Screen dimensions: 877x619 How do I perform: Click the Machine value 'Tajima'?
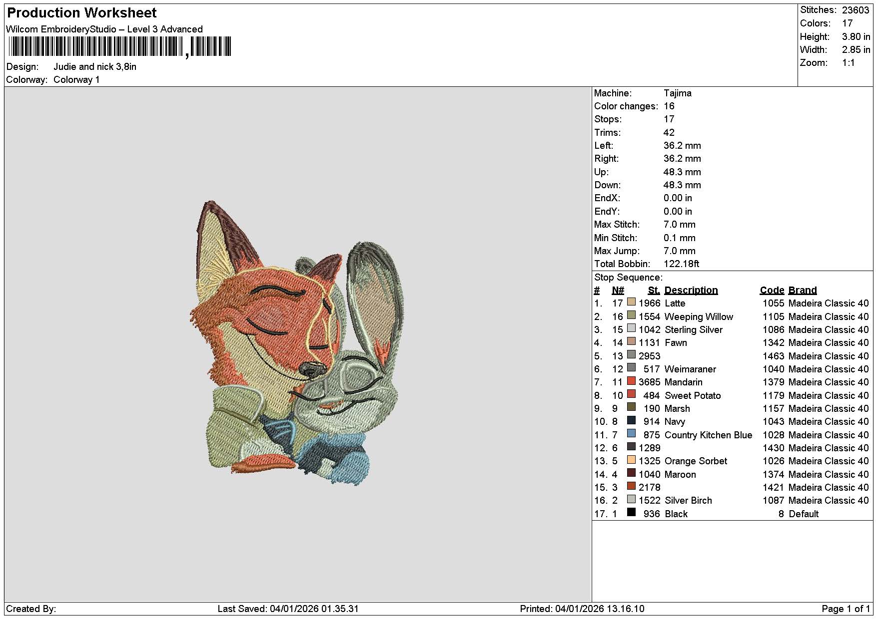tap(678, 93)
